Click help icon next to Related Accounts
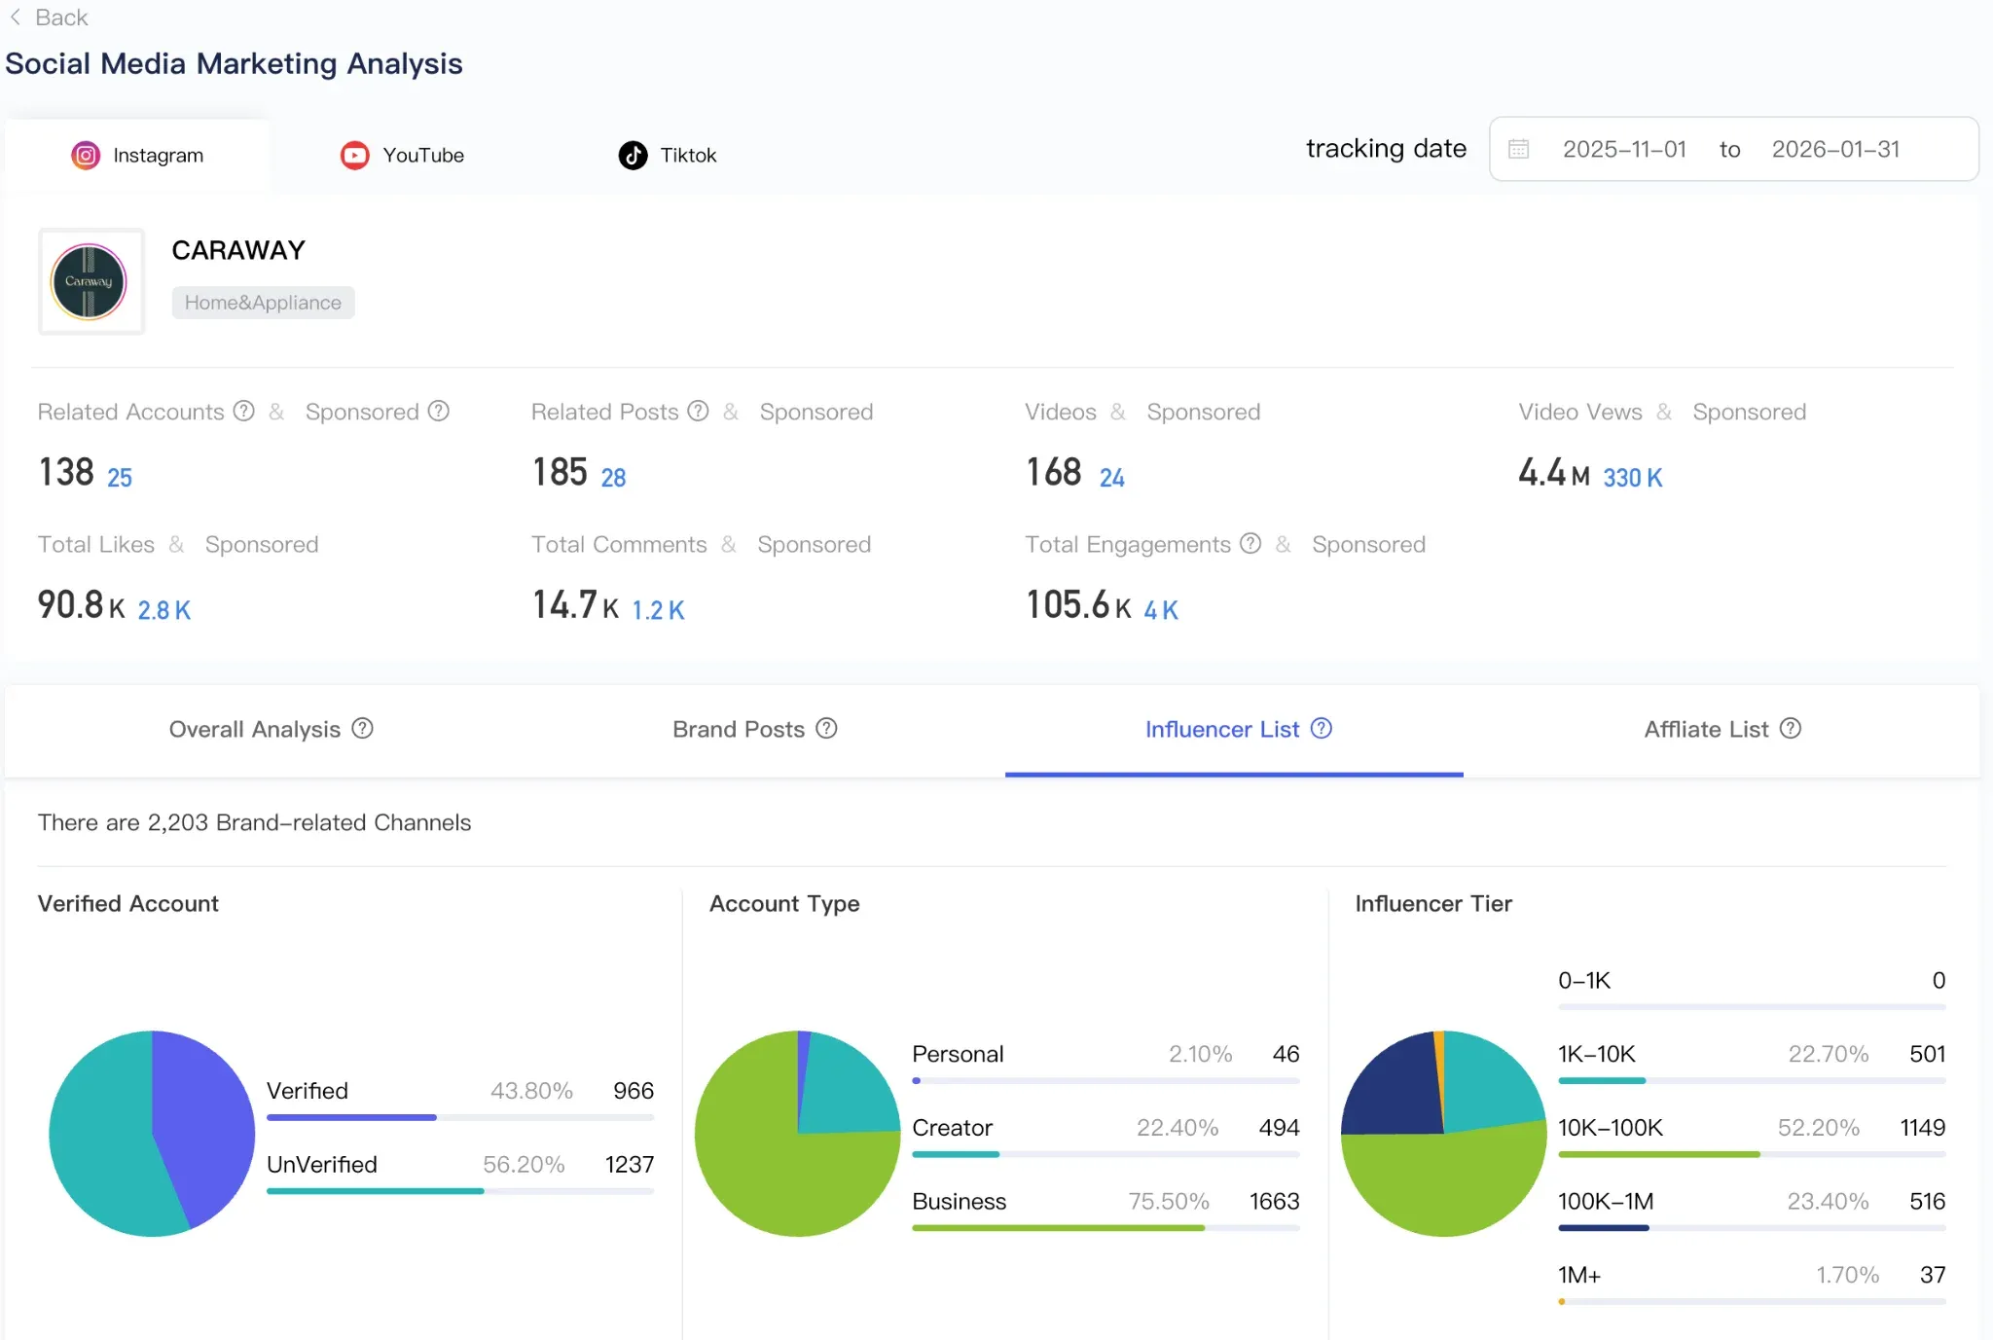This screenshot has width=1993, height=1340. (244, 411)
